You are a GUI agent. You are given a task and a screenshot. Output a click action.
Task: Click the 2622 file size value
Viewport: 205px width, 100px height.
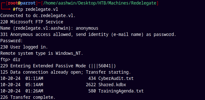(x=91, y=85)
